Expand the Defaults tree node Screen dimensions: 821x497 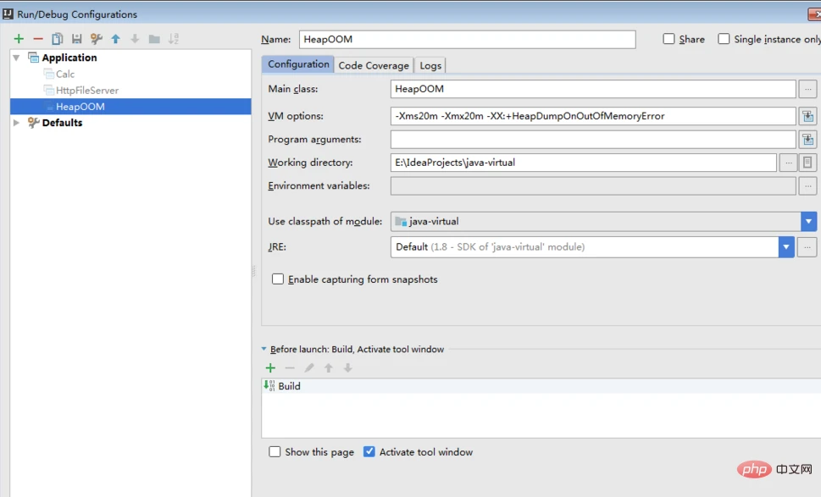coord(16,123)
